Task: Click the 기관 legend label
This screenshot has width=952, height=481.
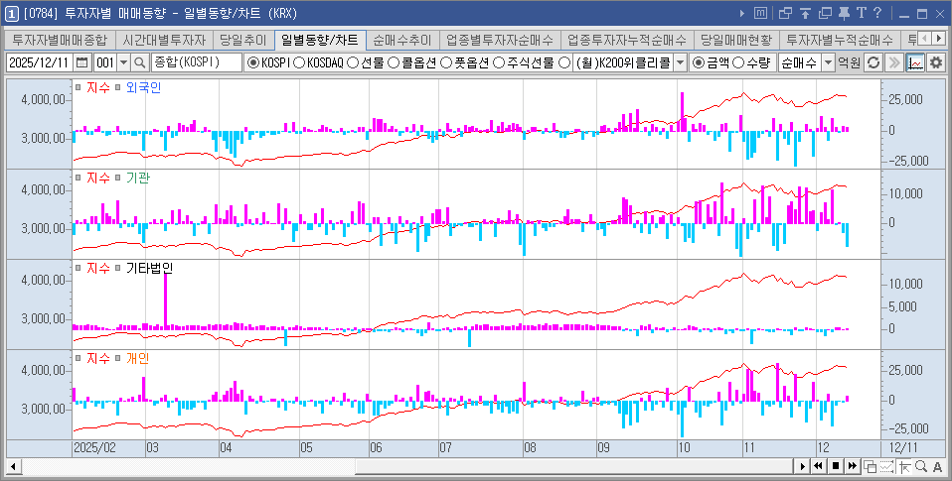Action: (138, 179)
